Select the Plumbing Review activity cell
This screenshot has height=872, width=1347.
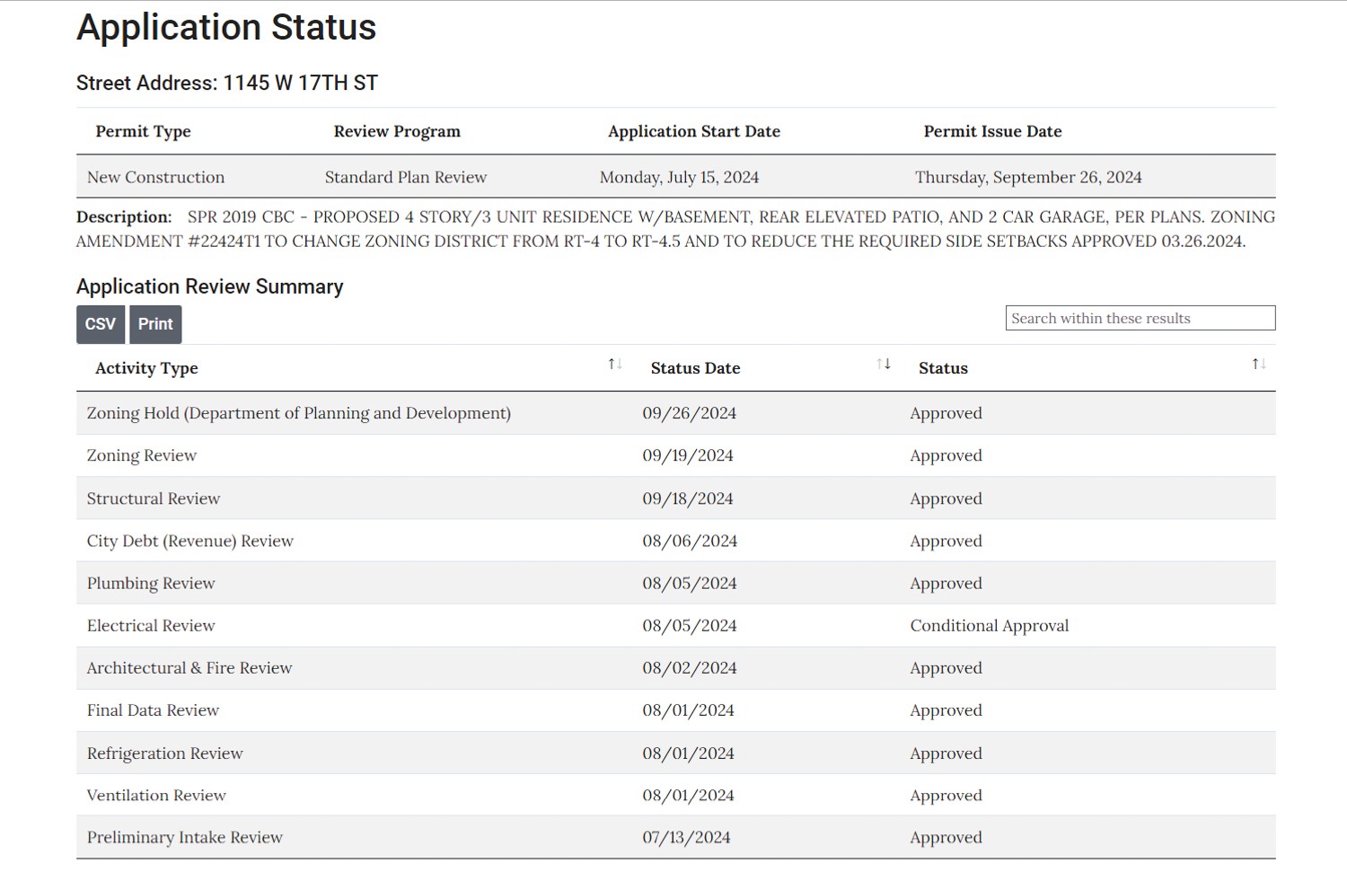(151, 583)
